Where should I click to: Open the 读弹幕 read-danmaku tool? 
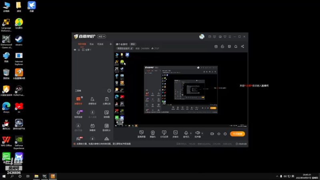(x=106, y=114)
